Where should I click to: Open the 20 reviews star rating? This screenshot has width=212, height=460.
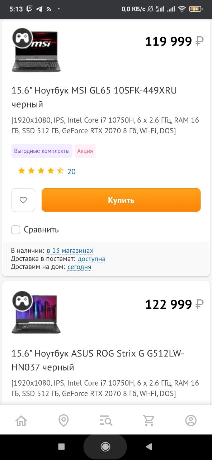pos(47,171)
